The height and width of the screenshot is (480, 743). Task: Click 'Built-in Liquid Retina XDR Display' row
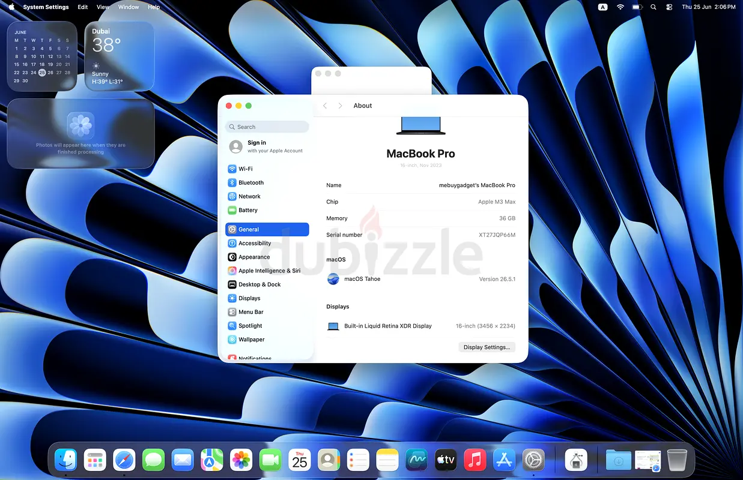click(x=421, y=326)
